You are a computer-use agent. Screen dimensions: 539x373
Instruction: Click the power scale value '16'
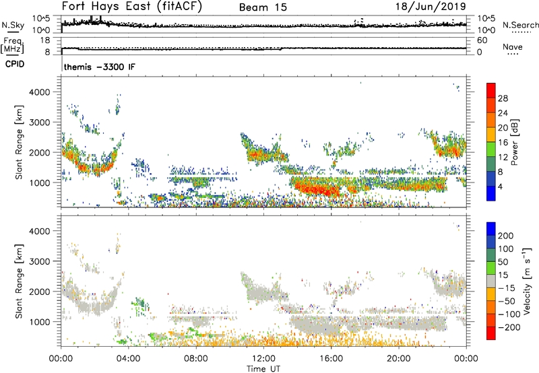503,143
